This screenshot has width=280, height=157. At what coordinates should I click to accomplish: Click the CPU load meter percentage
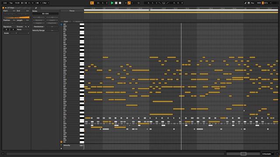pos(266,3)
